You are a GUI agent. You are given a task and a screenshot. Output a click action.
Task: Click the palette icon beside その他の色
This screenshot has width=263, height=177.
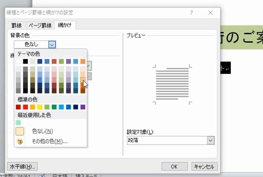[x=20, y=141]
